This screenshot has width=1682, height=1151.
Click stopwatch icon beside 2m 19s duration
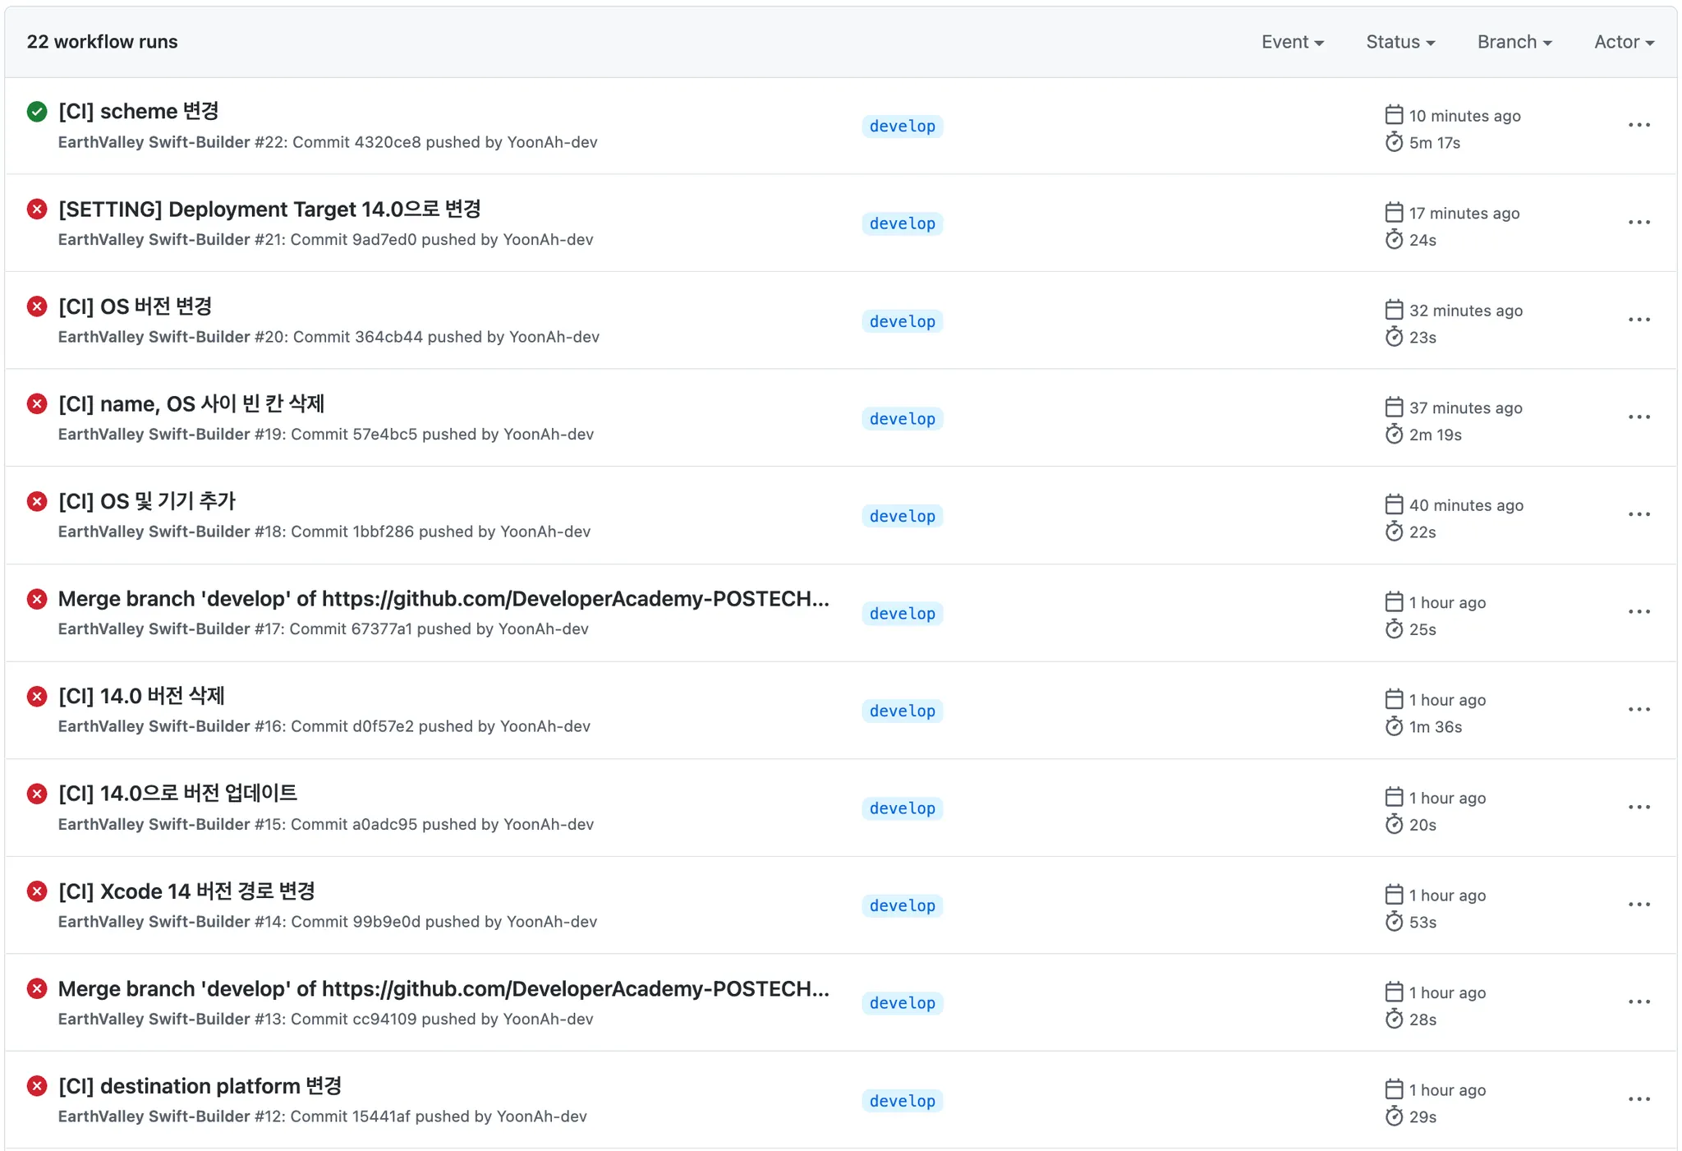[1394, 435]
